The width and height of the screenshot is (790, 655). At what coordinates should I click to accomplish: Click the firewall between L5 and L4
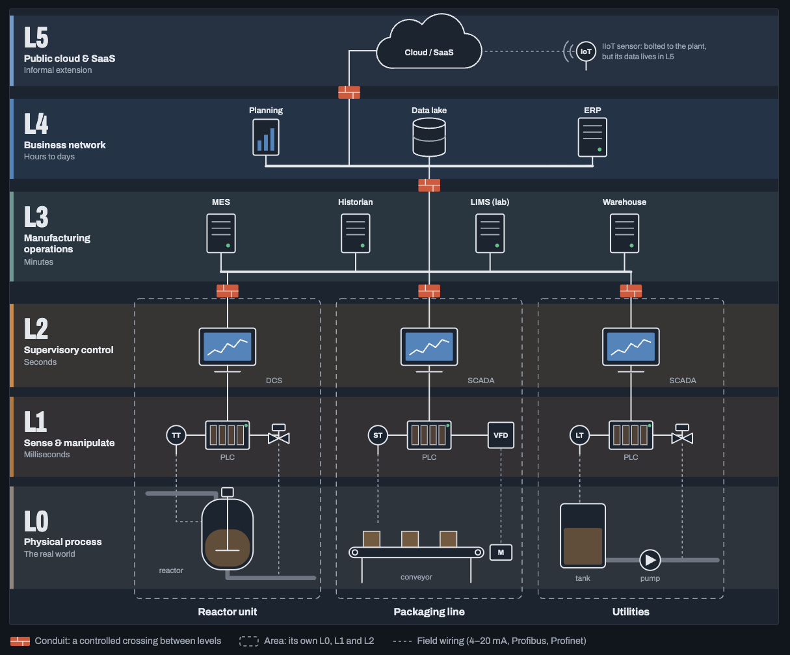point(349,92)
